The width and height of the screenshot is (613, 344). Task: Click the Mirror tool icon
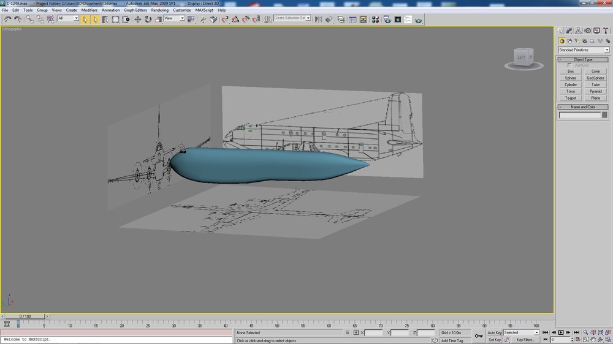(319, 20)
